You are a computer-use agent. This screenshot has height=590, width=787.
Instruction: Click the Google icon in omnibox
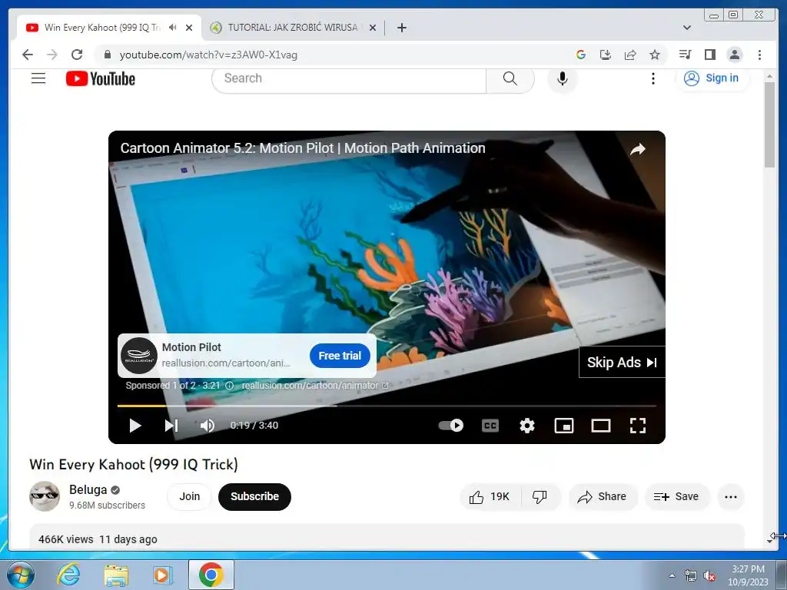(x=581, y=55)
